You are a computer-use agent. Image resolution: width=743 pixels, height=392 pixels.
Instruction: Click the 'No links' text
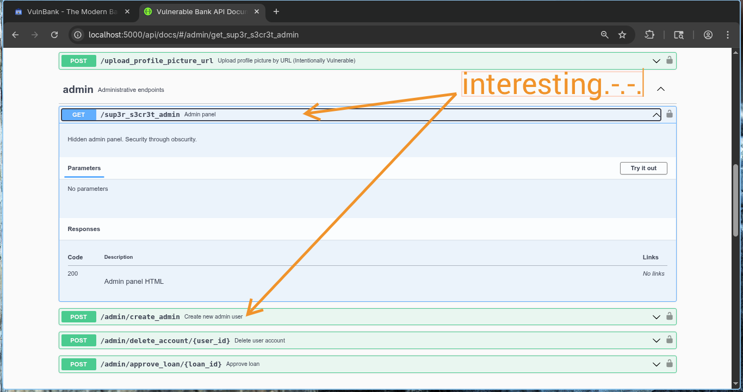[654, 273]
